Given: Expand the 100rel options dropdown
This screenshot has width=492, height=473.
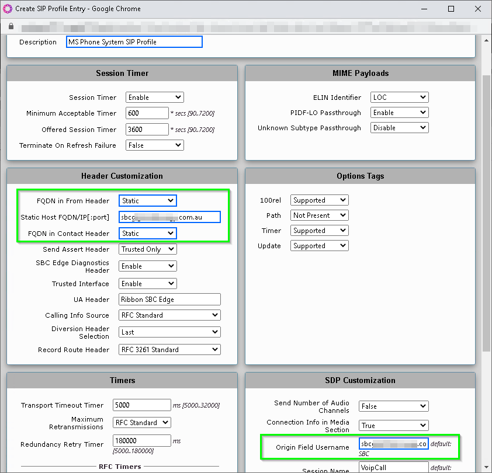Looking at the screenshot, I should [x=320, y=200].
